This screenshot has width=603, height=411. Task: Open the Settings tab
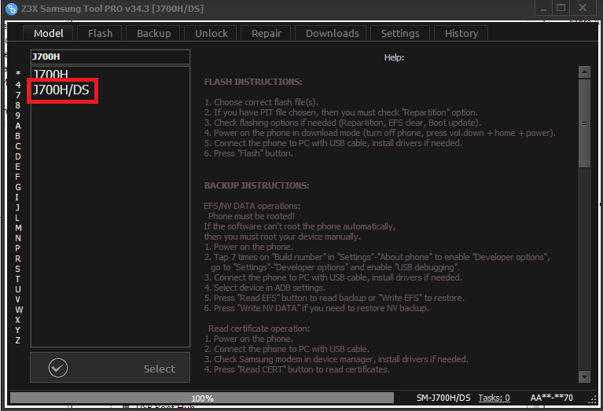(400, 34)
